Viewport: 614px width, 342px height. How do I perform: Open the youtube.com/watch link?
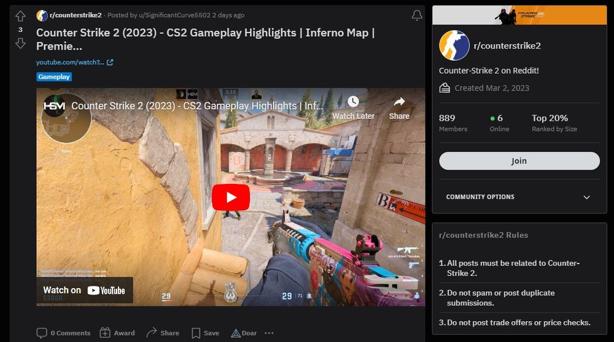(x=70, y=62)
